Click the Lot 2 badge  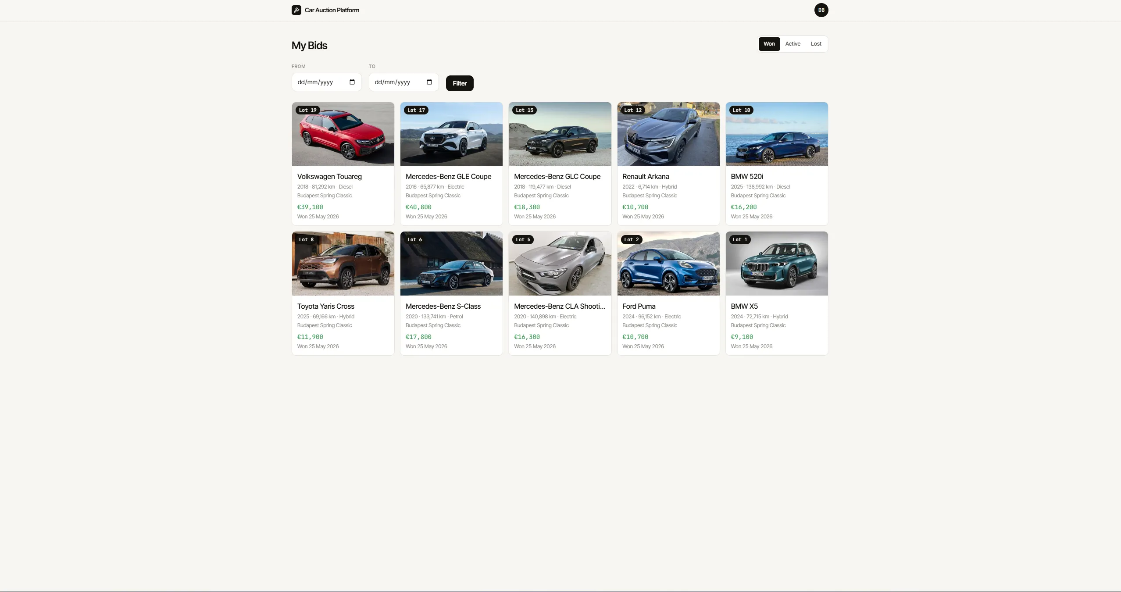point(632,239)
